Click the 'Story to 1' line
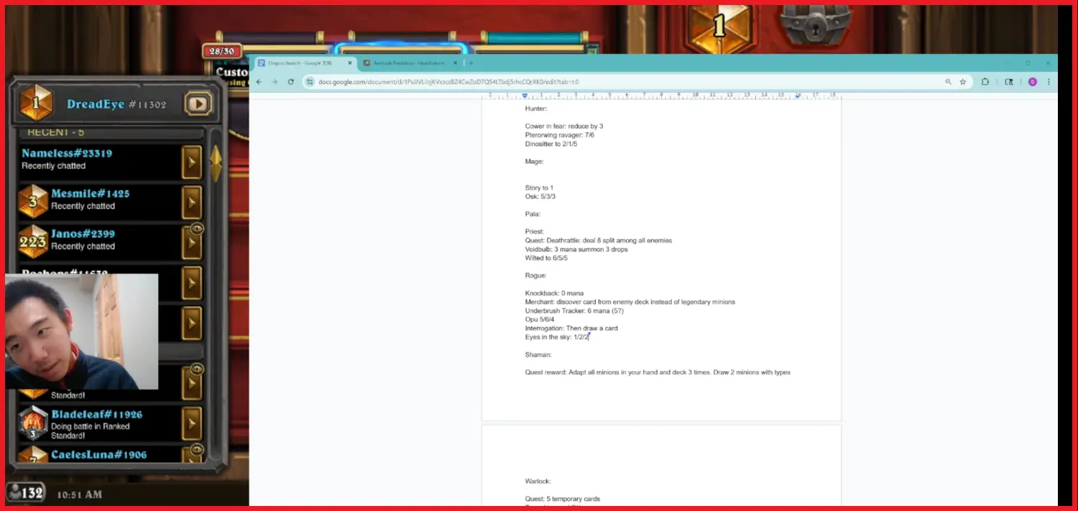This screenshot has height=511, width=1078. pos(539,188)
